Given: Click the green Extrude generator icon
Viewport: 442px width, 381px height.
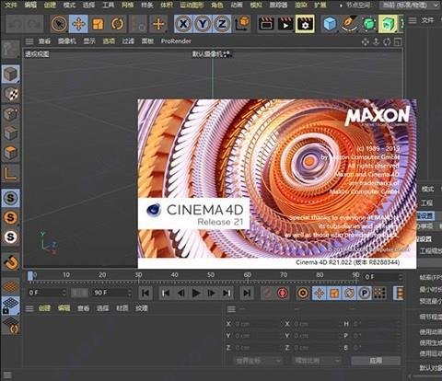Looking at the screenshot, I should click(x=388, y=24).
